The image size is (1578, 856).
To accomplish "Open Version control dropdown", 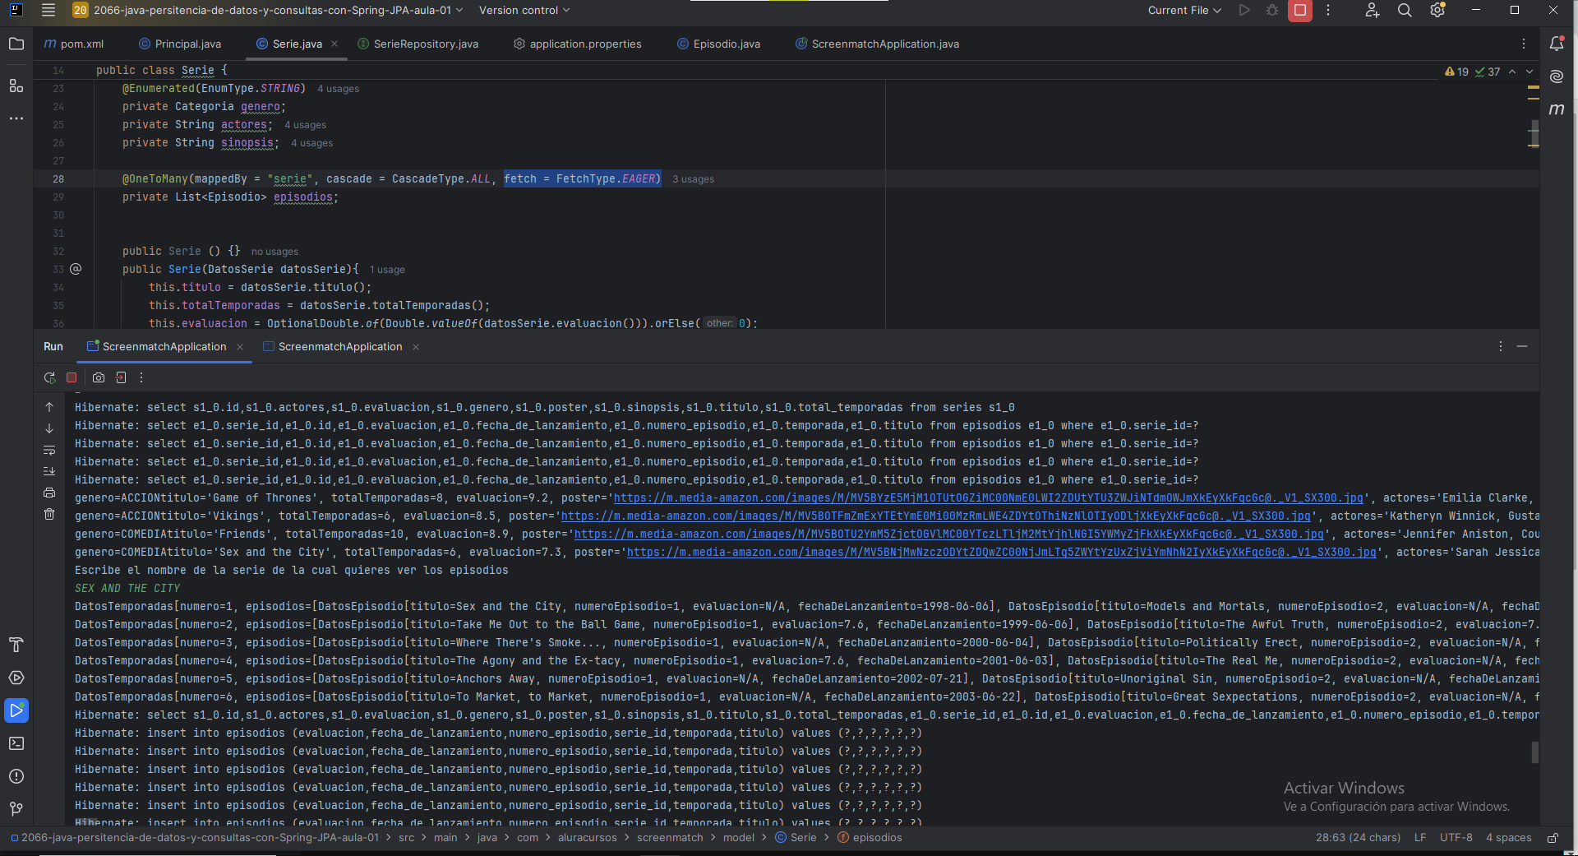I will point(524,11).
